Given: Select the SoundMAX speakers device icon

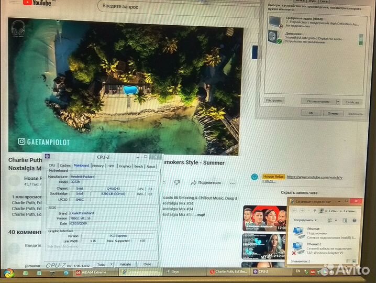Looking at the screenshot, I should coord(274,37).
